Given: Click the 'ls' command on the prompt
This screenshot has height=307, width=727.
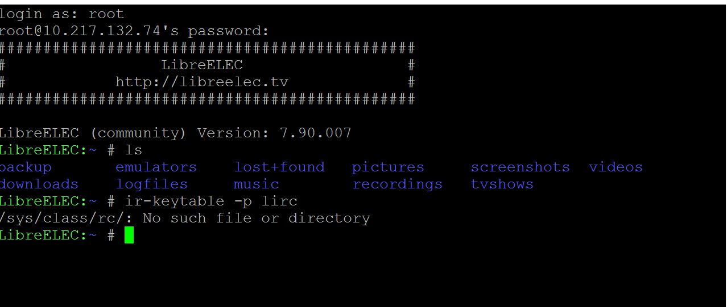Looking at the screenshot, I should point(134,150).
